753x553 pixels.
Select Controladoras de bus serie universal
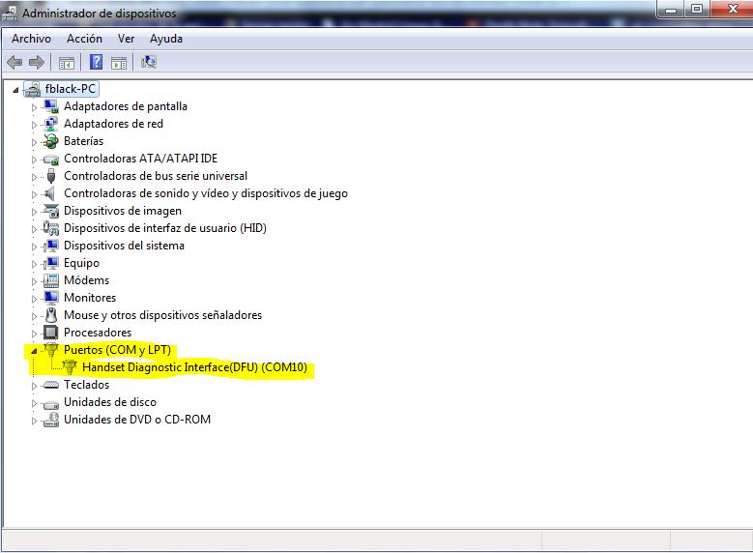coord(155,176)
